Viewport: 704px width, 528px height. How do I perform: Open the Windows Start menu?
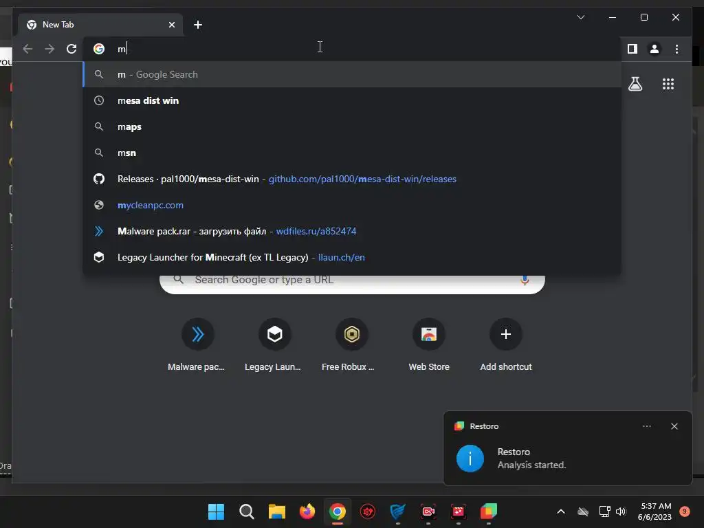point(216,511)
